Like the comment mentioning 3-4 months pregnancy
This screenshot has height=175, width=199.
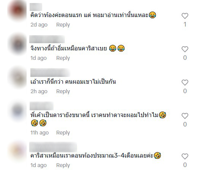185,156
